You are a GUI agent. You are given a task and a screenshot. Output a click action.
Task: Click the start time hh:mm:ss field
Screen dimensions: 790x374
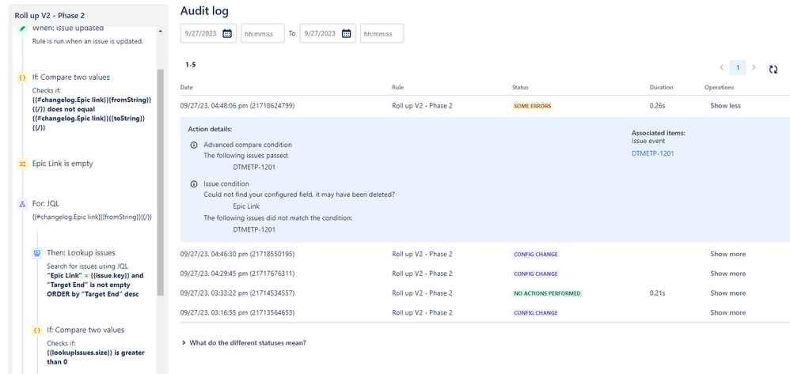pos(263,34)
